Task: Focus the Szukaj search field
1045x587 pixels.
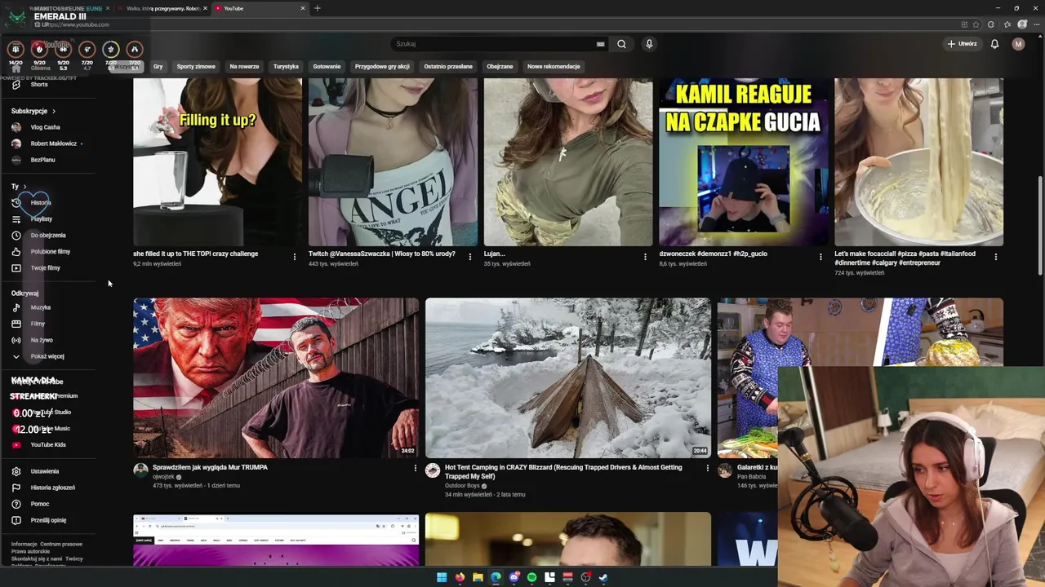Action: click(496, 44)
